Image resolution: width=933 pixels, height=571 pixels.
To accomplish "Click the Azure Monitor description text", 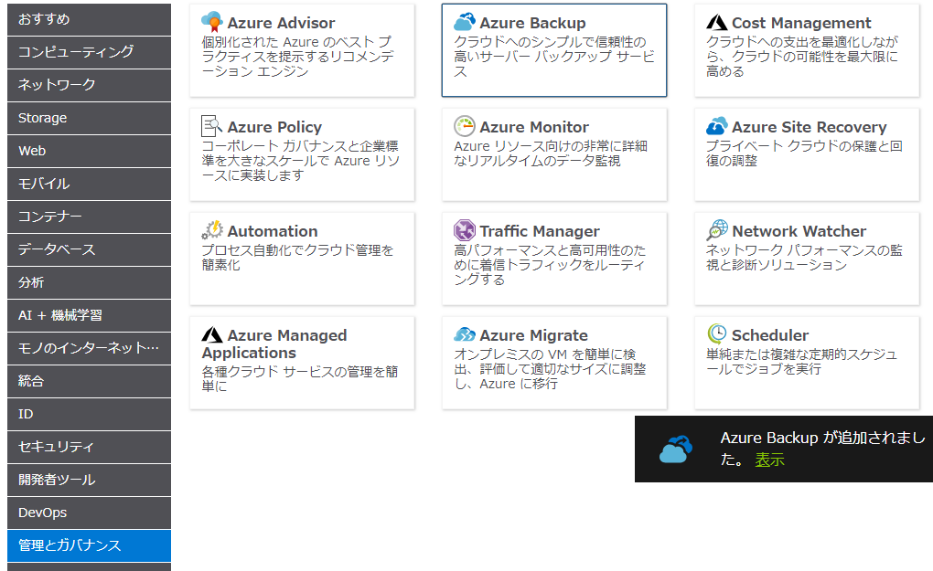I will [551, 153].
